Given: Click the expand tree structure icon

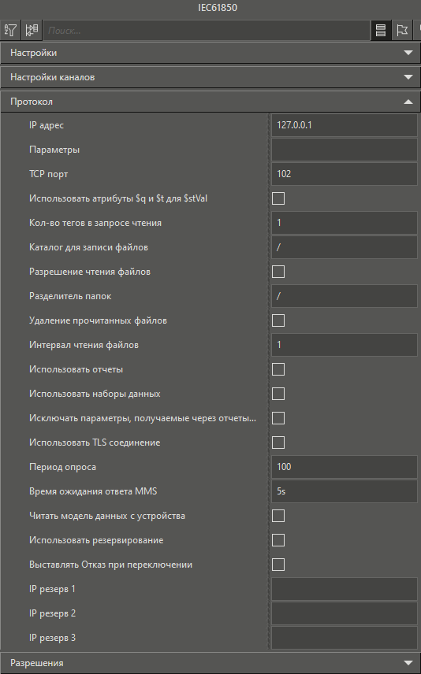Looking at the screenshot, I should [x=32, y=30].
